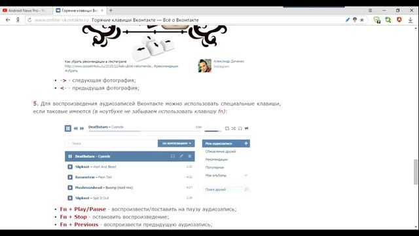The height and width of the screenshot is (236, 419).
Task: Click the audio search field Поиск
Action: pyautogui.click(x=111, y=144)
